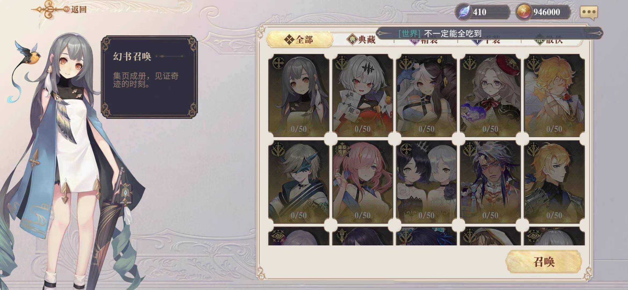Select the black and white haired twins card
This screenshot has height=290, width=628.
point(426,182)
